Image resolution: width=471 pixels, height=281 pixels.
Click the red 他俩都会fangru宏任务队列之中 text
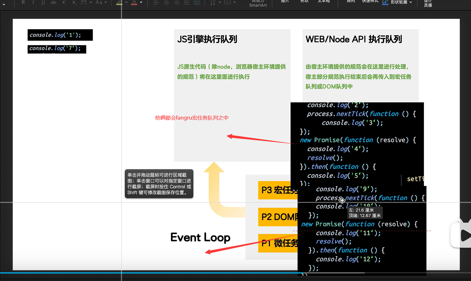[192, 118]
